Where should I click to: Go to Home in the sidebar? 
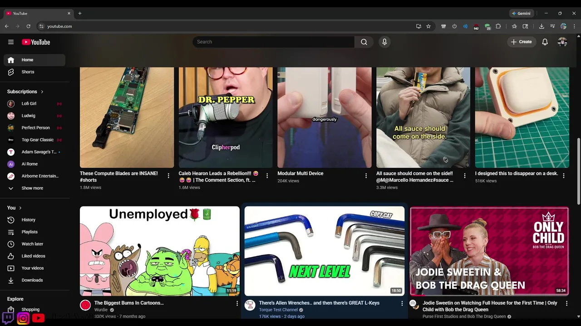point(34,60)
